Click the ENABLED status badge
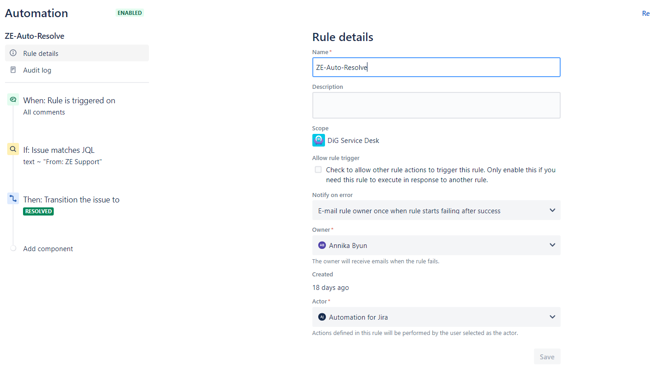The image size is (650, 367). 130,13
